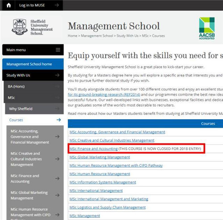This screenshot has width=223, height=220.
Task: Open MSc Finance and Accounting course link
Action: coord(94,149)
